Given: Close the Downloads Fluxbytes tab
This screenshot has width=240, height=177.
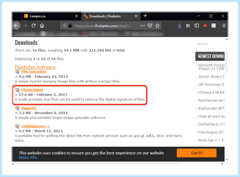Looking at the screenshot, I should [x=136, y=16].
